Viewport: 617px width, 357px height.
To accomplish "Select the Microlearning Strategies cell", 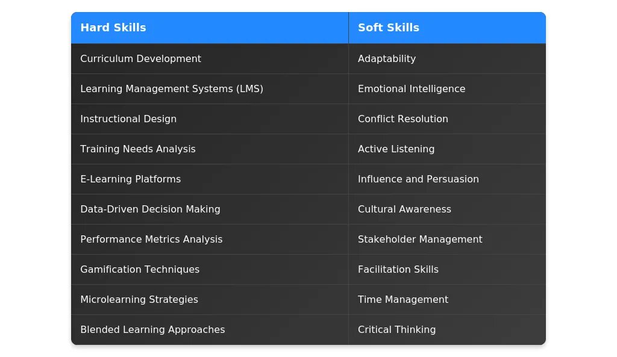I will (x=139, y=300).
